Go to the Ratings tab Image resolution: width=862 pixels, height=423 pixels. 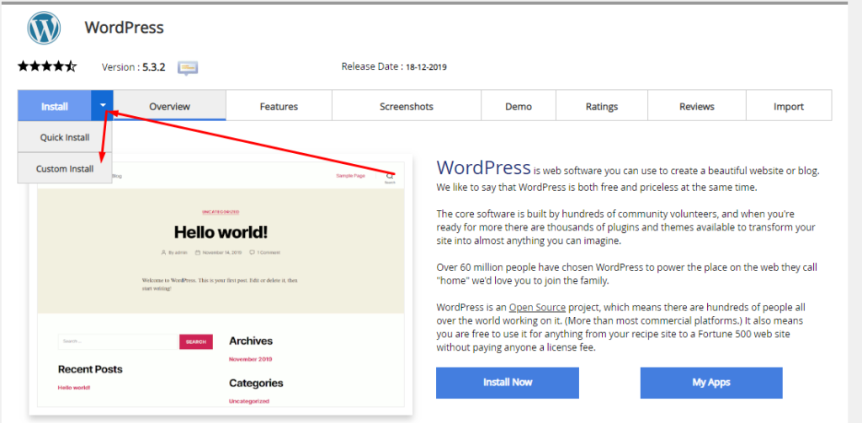point(601,106)
